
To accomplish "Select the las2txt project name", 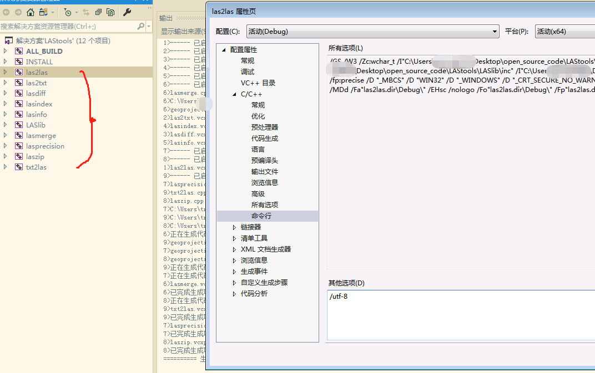I will pyautogui.click(x=37, y=83).
